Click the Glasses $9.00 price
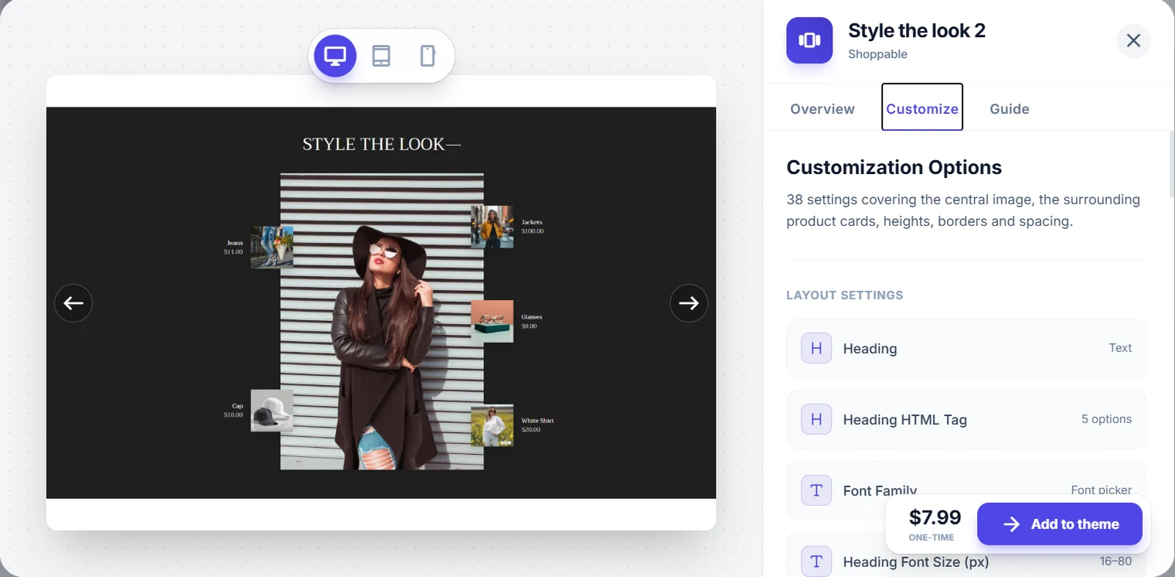Image resolution: width=1175 pixels, height=577 pixels. 529,326
